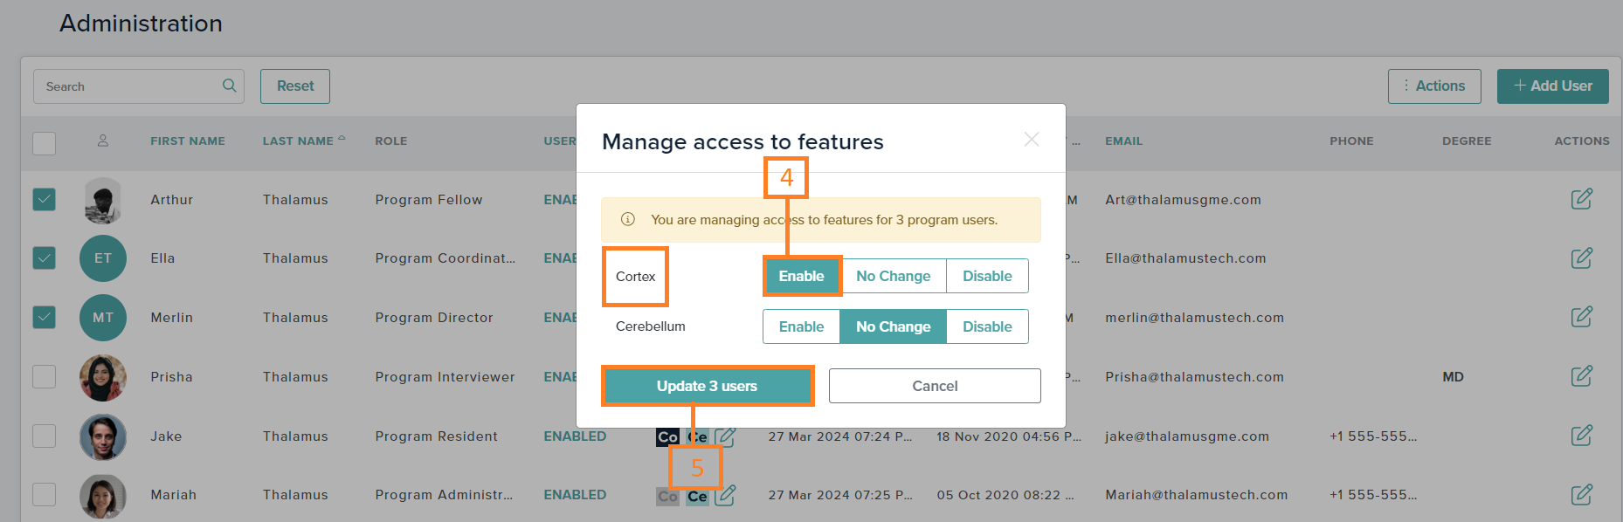Sort by the FIRST NAME column
Screen dimensions: 1623x522
188,141
